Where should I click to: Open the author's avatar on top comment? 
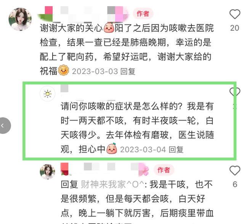(20, 19)
